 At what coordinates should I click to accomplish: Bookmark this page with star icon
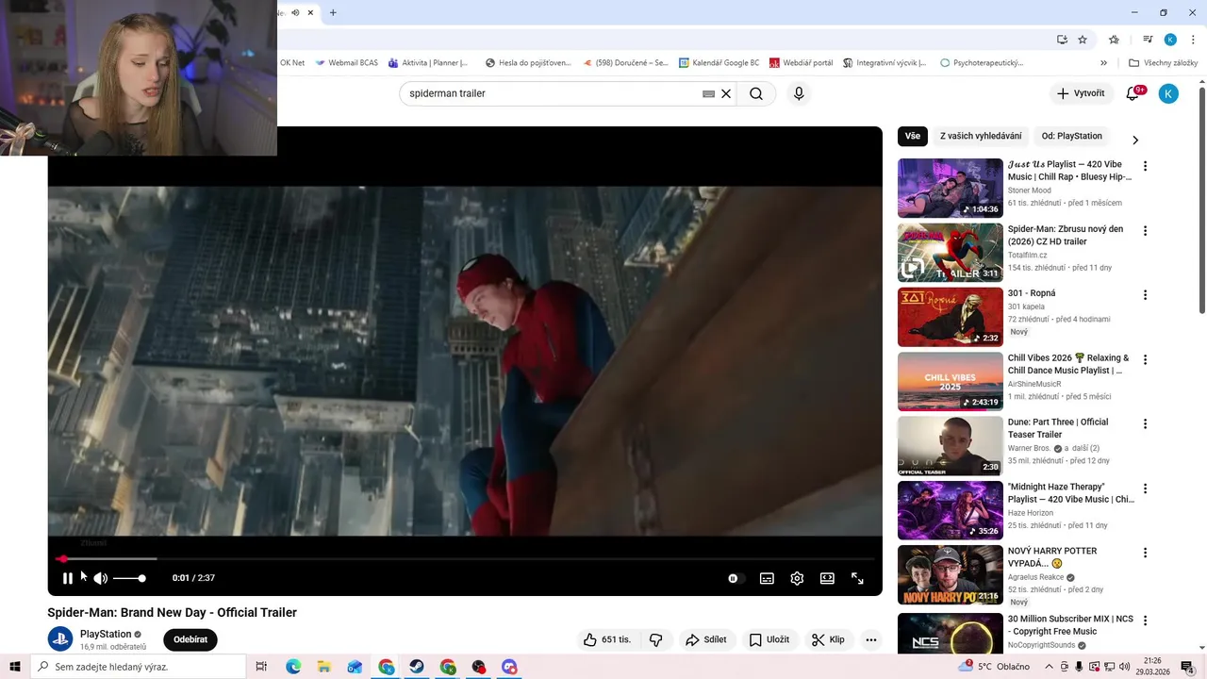[x=1083, y=40]
